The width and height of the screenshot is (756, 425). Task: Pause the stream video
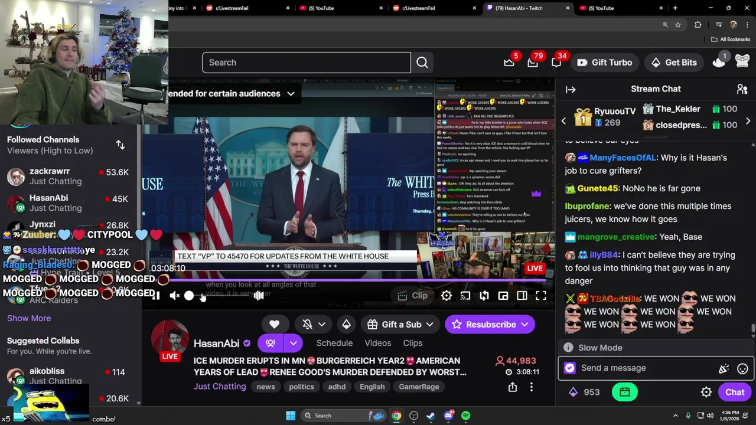tap(155, 296)
